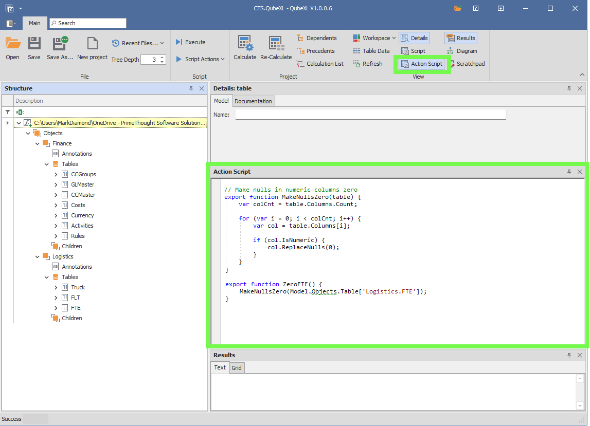Switch to the Documentation tab
This screenshot has width=590, height=426.
pos(253,101)
